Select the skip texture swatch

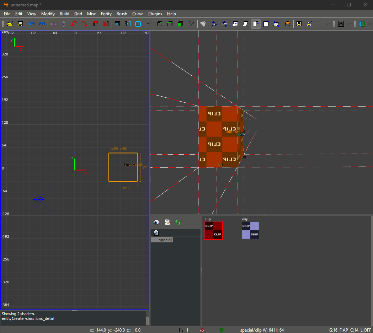coord(250,230)
